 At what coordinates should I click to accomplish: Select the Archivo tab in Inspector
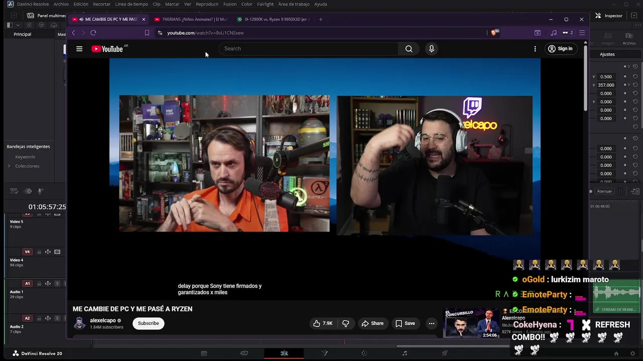click(629, 39)
